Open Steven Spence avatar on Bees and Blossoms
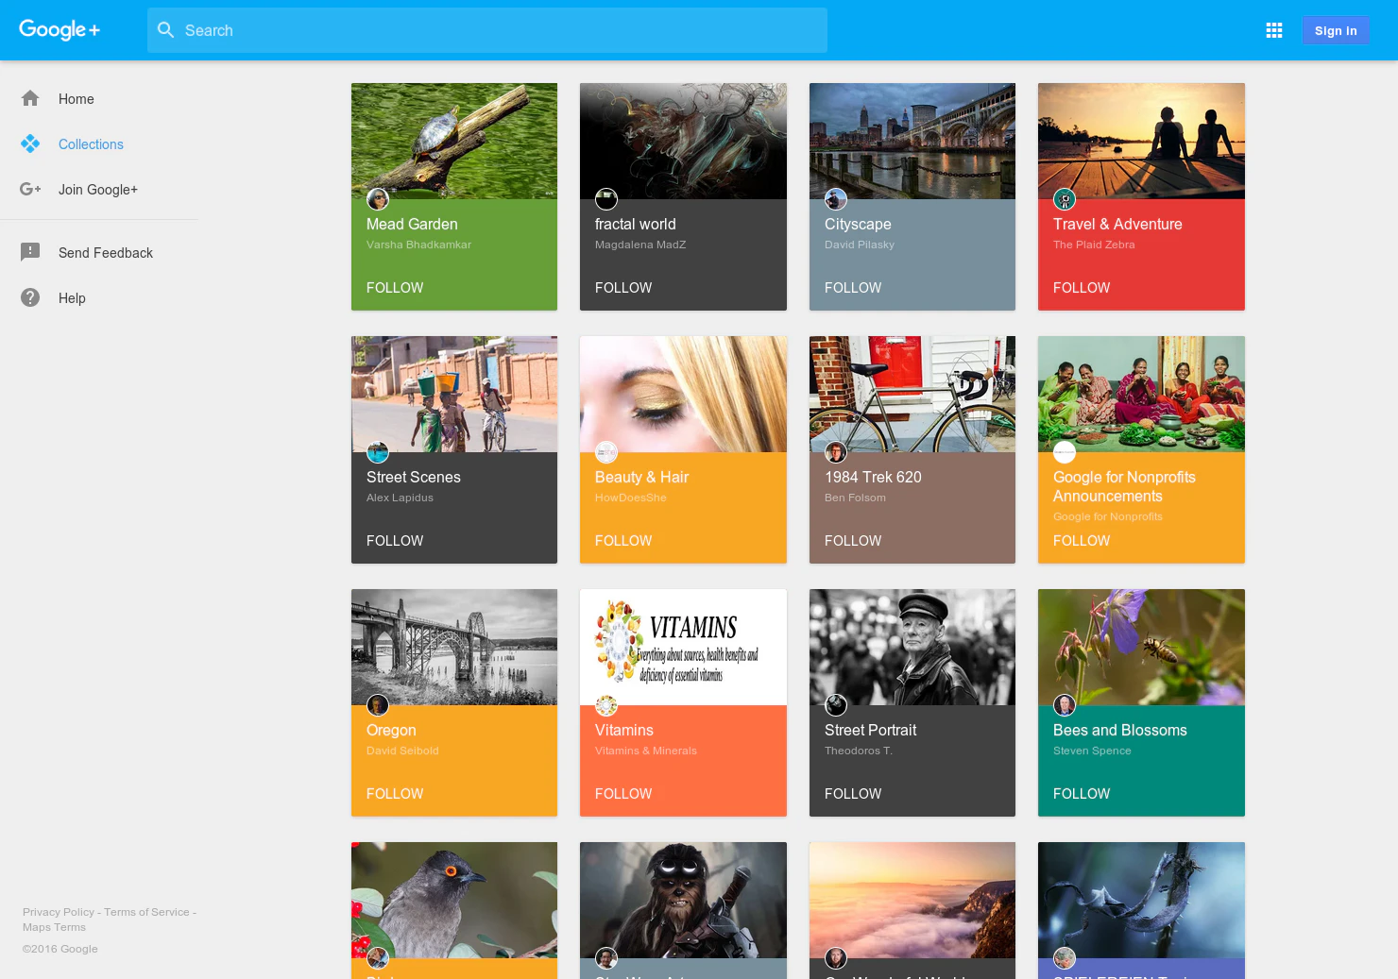 pos(1065,705)
